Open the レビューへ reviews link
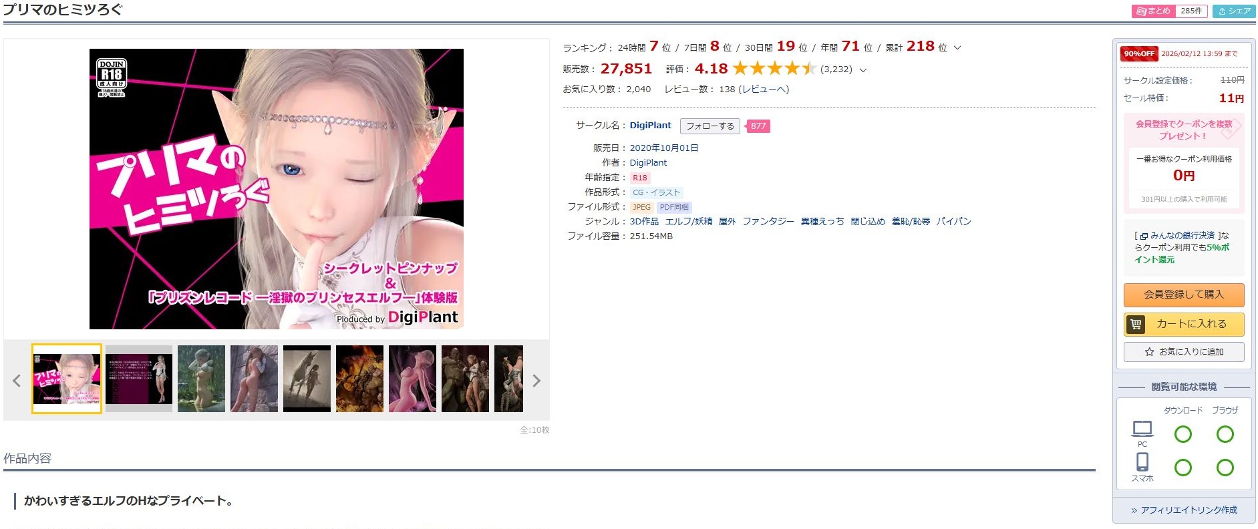 764,90
